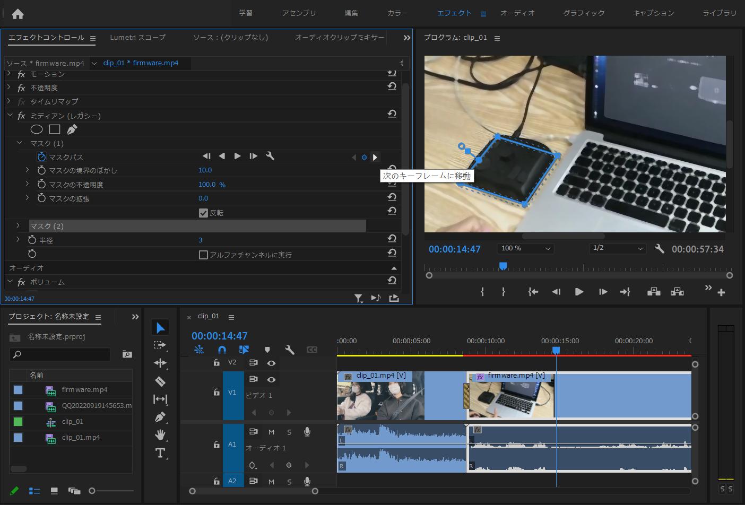The height and width of the screenshot is (505, 745).
Task: Click the free draw bezier pen mask icon
Action: pos(72,129)
